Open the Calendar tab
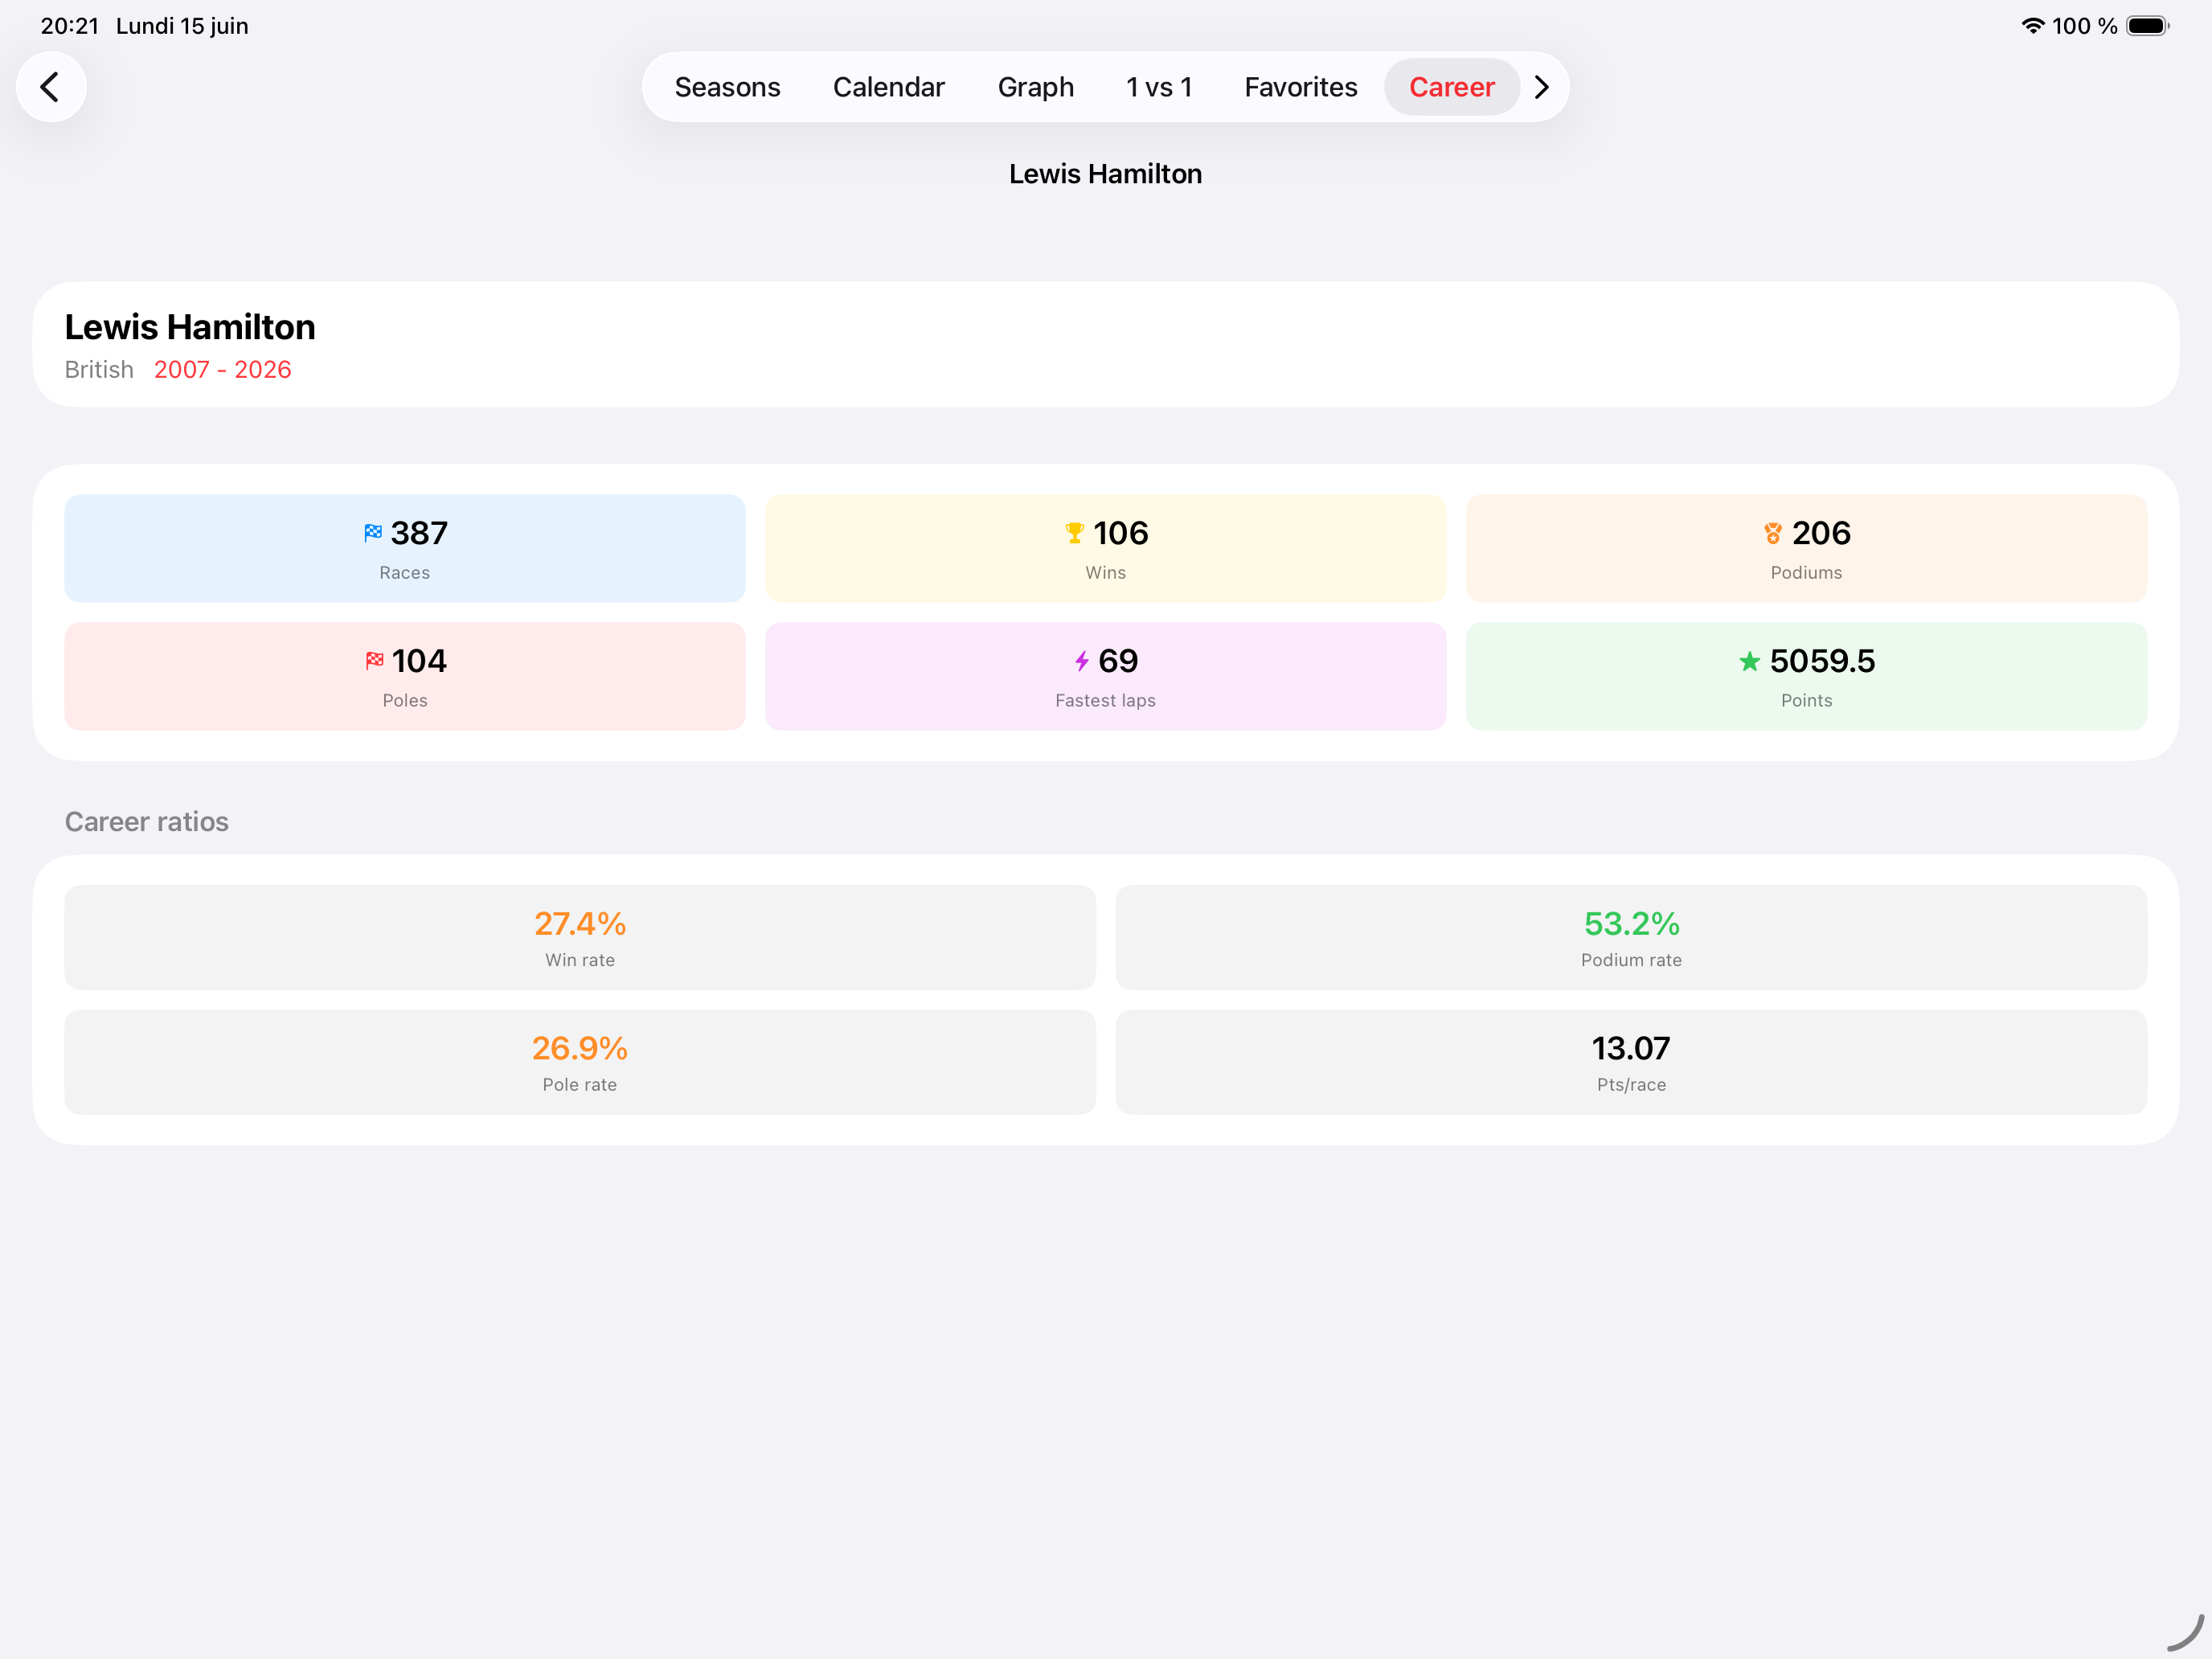The width and height of the screenshot is (2212, 1659). point(888,87)
